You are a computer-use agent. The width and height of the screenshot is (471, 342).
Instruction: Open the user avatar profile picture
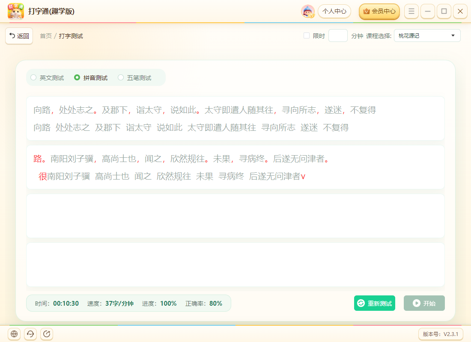tap(307, 12)
